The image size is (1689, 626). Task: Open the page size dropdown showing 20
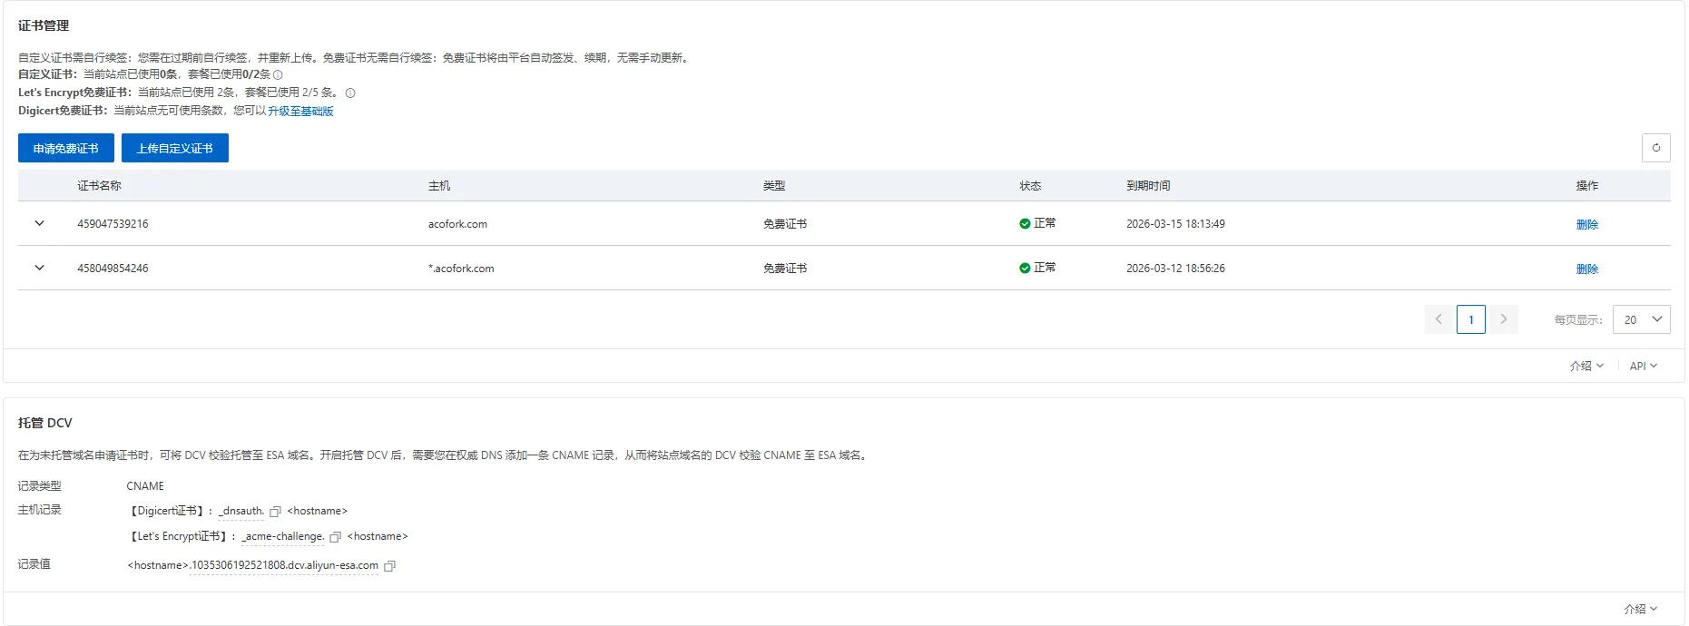point(1641,319)
